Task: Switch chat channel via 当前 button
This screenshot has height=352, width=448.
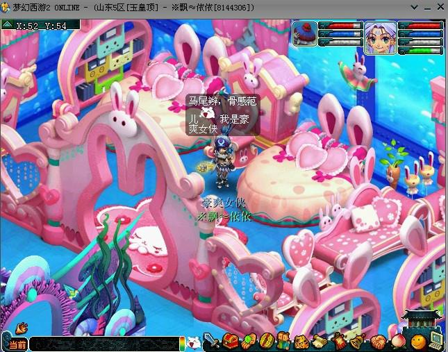Action: point(17,344)
